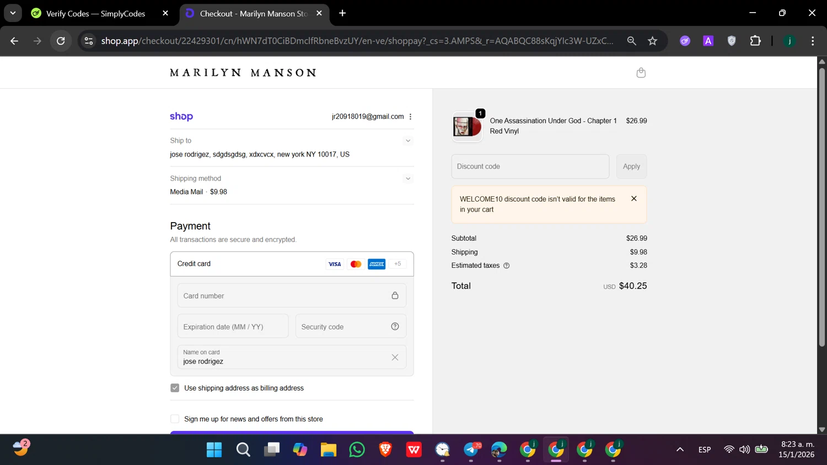This screenshot has height=465, width=827.
Task: Show hidden system tray icons
Action: (680, 450)
